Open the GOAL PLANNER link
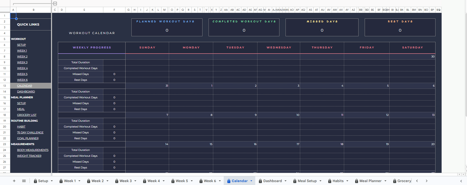467x185 pixels. tap(28, 138)
